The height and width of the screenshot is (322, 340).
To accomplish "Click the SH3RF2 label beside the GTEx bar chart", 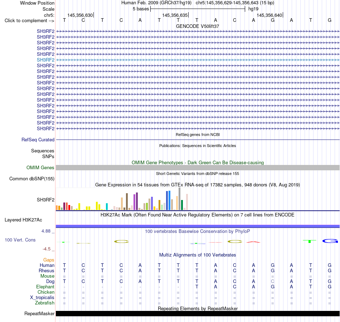I will pyautogui.click(x=45, y=200).
